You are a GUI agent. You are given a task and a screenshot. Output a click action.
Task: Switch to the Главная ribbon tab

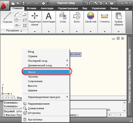click(17, 8)
